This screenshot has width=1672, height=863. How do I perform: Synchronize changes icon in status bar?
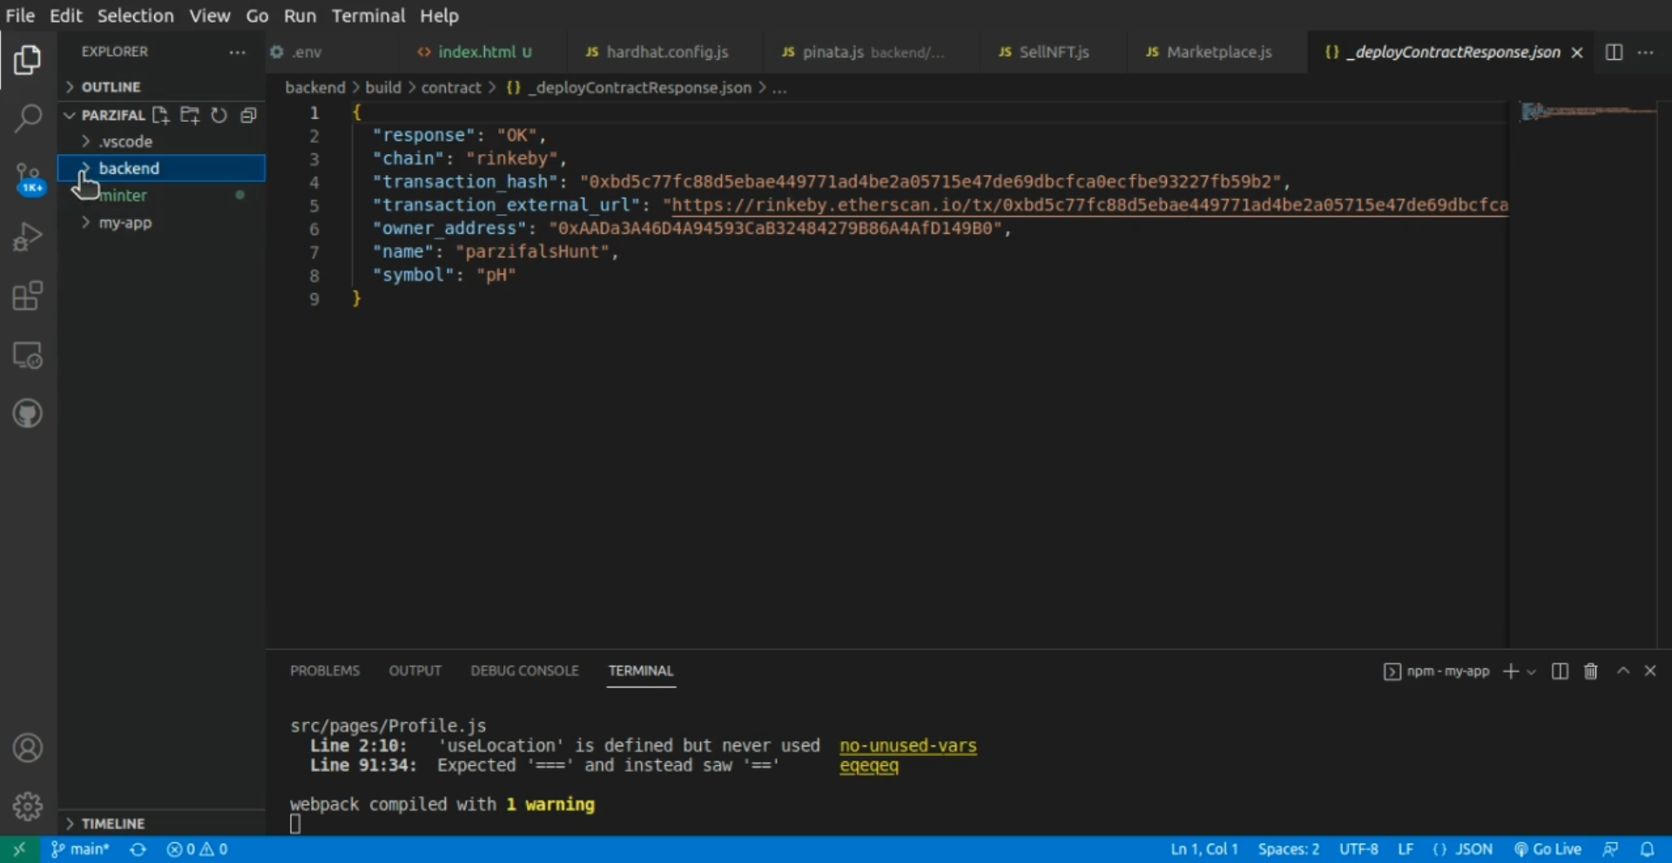pos(138,849)
